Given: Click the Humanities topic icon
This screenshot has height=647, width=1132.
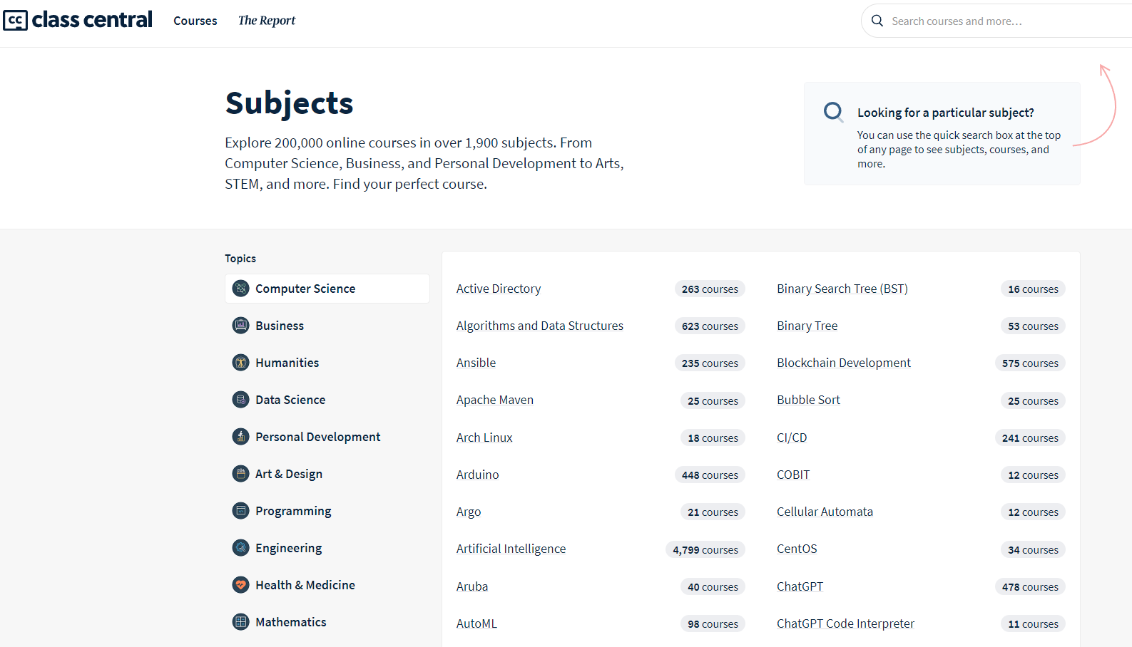Looking at the screenshot, I should point(241,363).
